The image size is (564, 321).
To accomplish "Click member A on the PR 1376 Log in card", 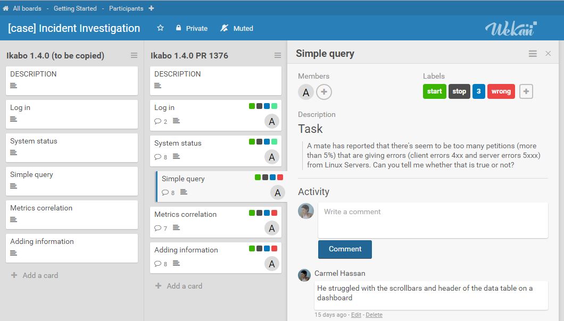I will [271, 122].
